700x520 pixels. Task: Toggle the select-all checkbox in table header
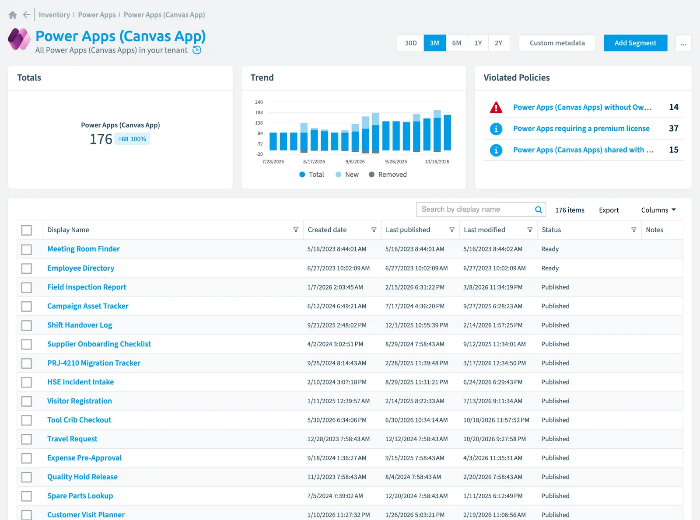click(x=27, y=230)
